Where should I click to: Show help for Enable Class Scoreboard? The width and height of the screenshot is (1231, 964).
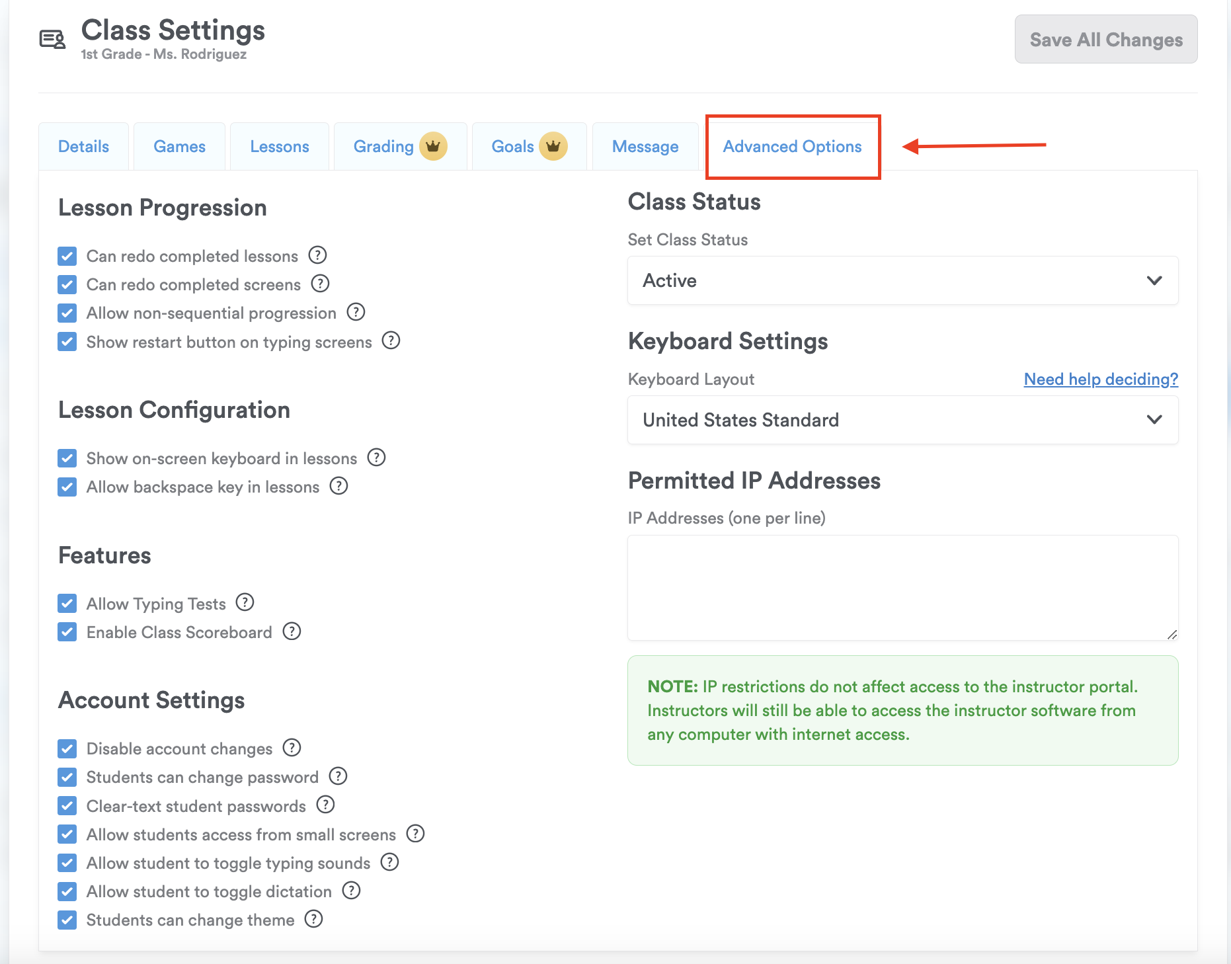coord(292,631)
